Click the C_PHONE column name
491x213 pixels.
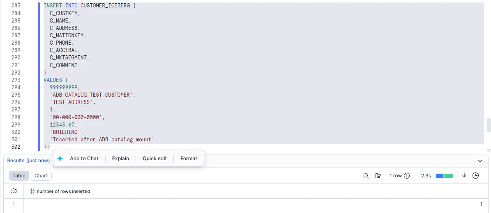pos(60,43)
